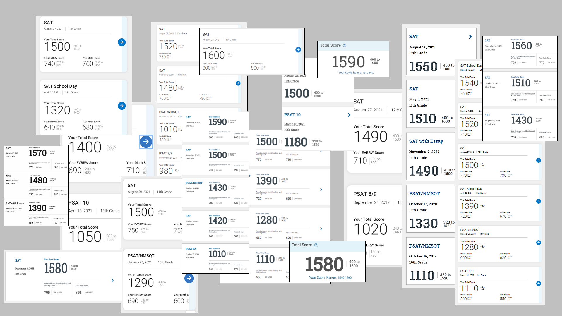Image resolution: width=562 pixels, height=316 pixels.
Task: Select the 1110 score below the 1280 row
Action: [265, 259]
